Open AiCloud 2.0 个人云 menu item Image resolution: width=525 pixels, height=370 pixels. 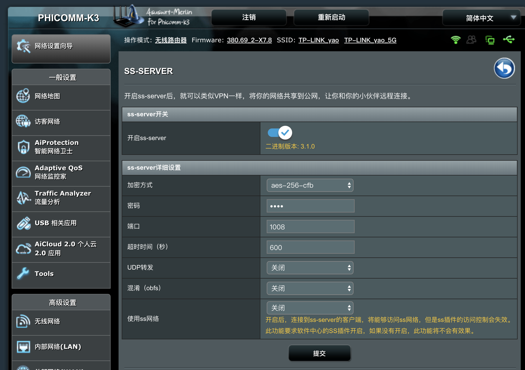click(x=61, y=250)
